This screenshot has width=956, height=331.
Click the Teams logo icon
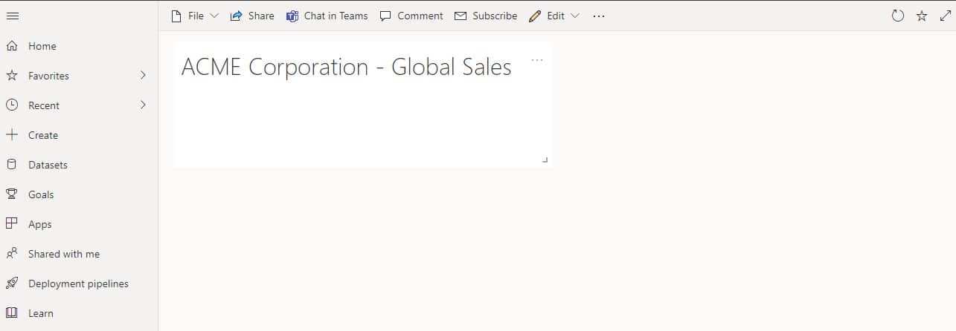coord(292,16)
